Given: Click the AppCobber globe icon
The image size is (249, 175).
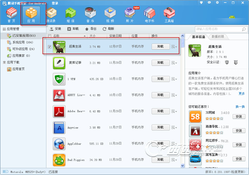Looking at the screenshot, I should [x=59, y=144].
